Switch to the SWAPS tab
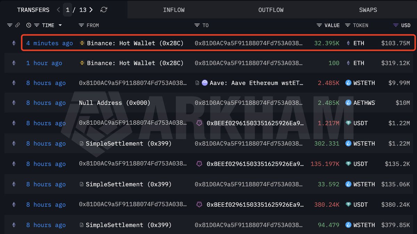Viewport: 417px width, 234px height. click(368, 10)
